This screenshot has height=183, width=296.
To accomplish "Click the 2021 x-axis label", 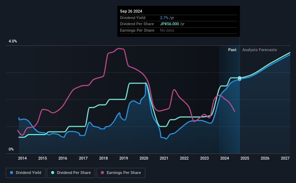I will click(164, 158).
